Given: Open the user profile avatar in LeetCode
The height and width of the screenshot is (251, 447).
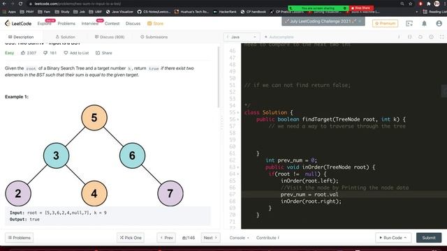Looking at the screenshot, I should 439,24.
